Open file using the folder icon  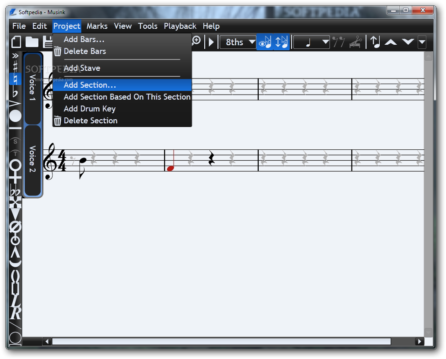click(x=32, y=42)
